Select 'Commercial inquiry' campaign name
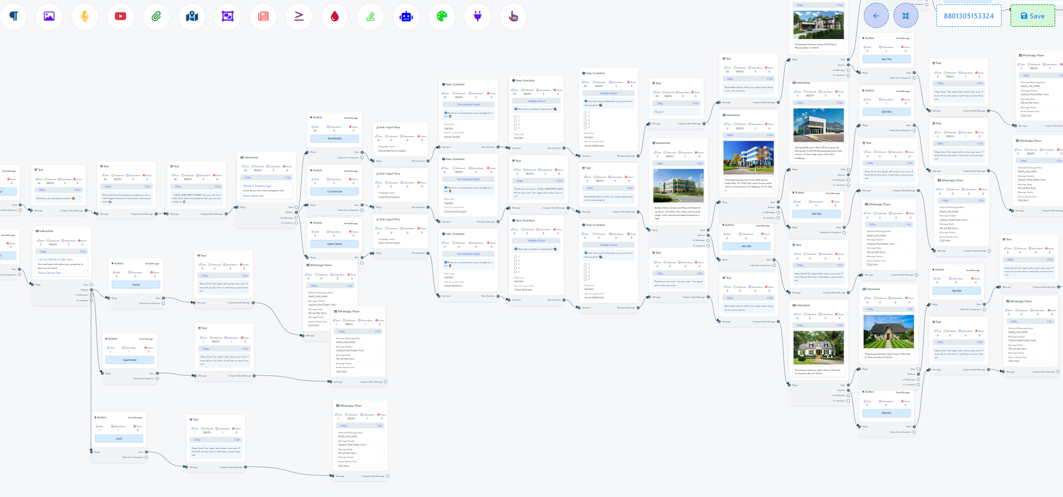 click(x=389, y=197)
